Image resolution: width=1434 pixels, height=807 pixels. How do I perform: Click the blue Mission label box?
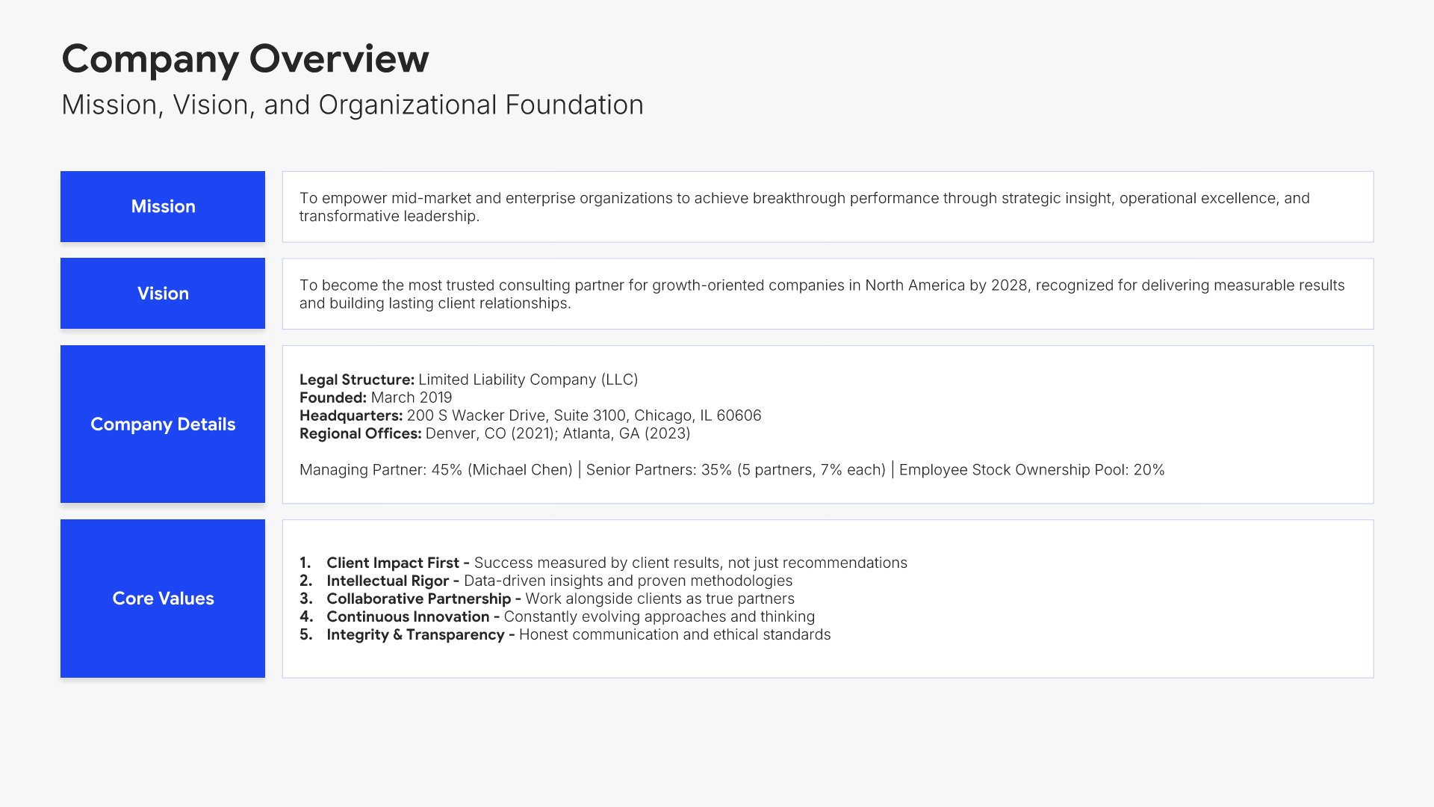[163, 206]
